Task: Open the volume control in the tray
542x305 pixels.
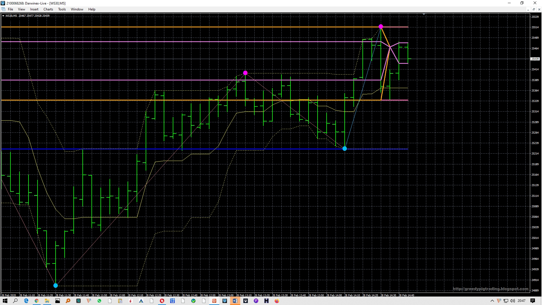Action: [512, 301]
